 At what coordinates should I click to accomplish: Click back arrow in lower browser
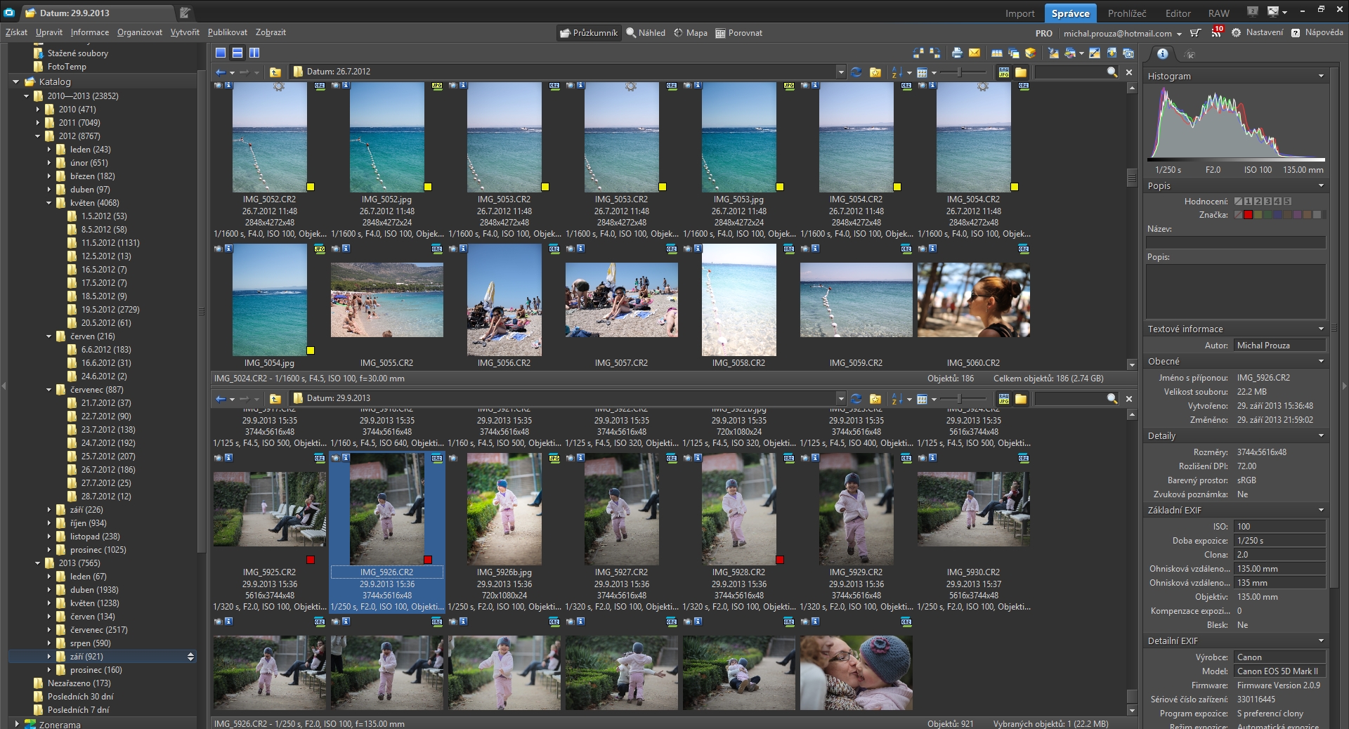click(221, 398)
